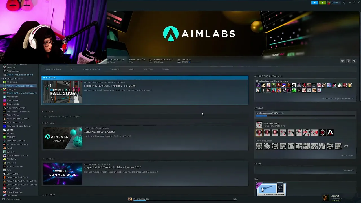Click the question mark friend avatar
The height and width of the screenshot is (203, 361).
263,91
